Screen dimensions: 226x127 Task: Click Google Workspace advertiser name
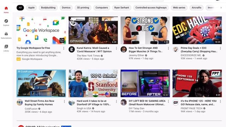pyautogui.click(x=32, y=59)
